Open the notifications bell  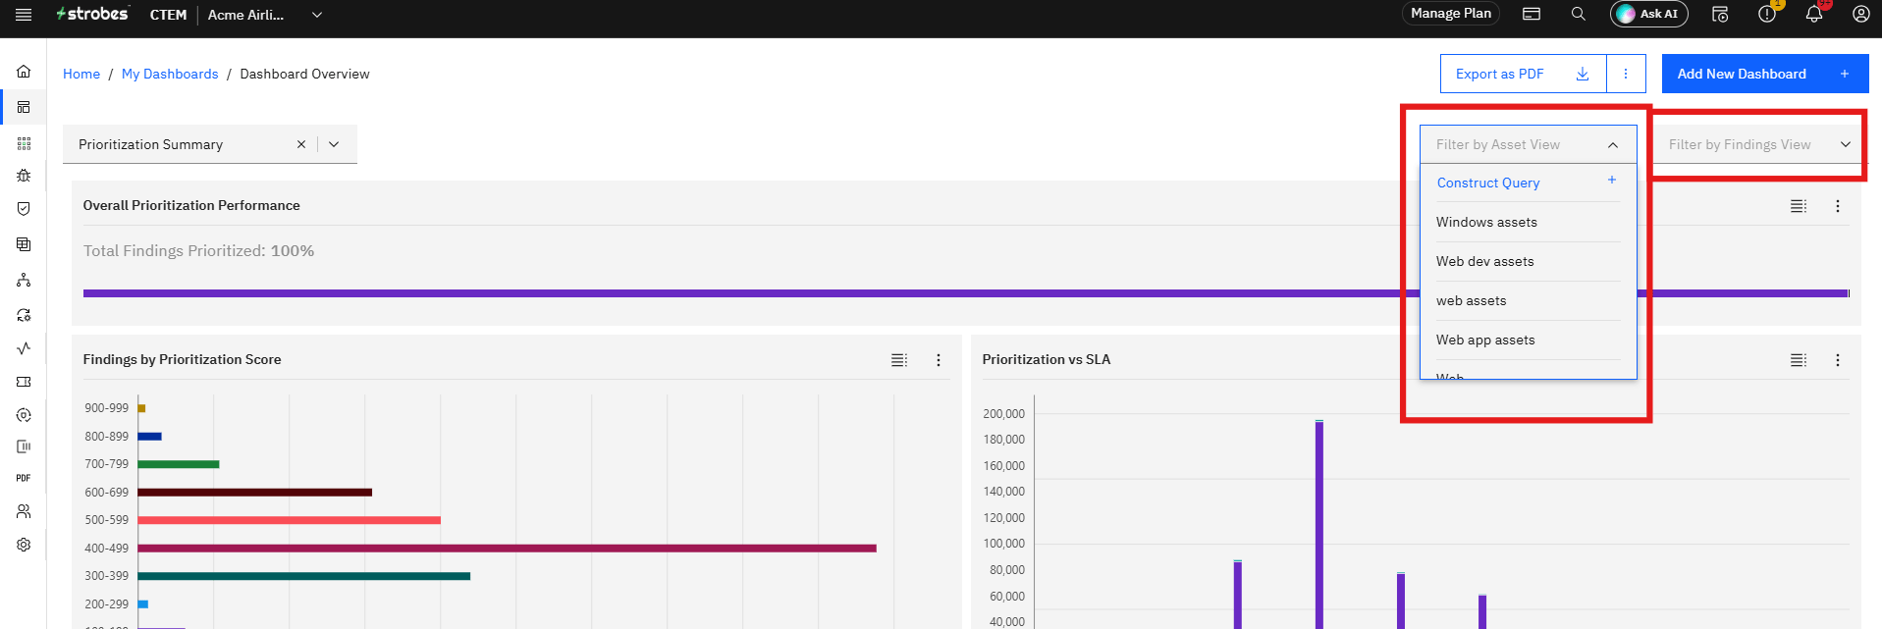coord(1814,14)
